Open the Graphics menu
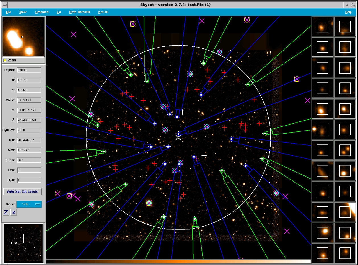Image resolution: width=358 pixels, height=265 pixels. point(42,12)
